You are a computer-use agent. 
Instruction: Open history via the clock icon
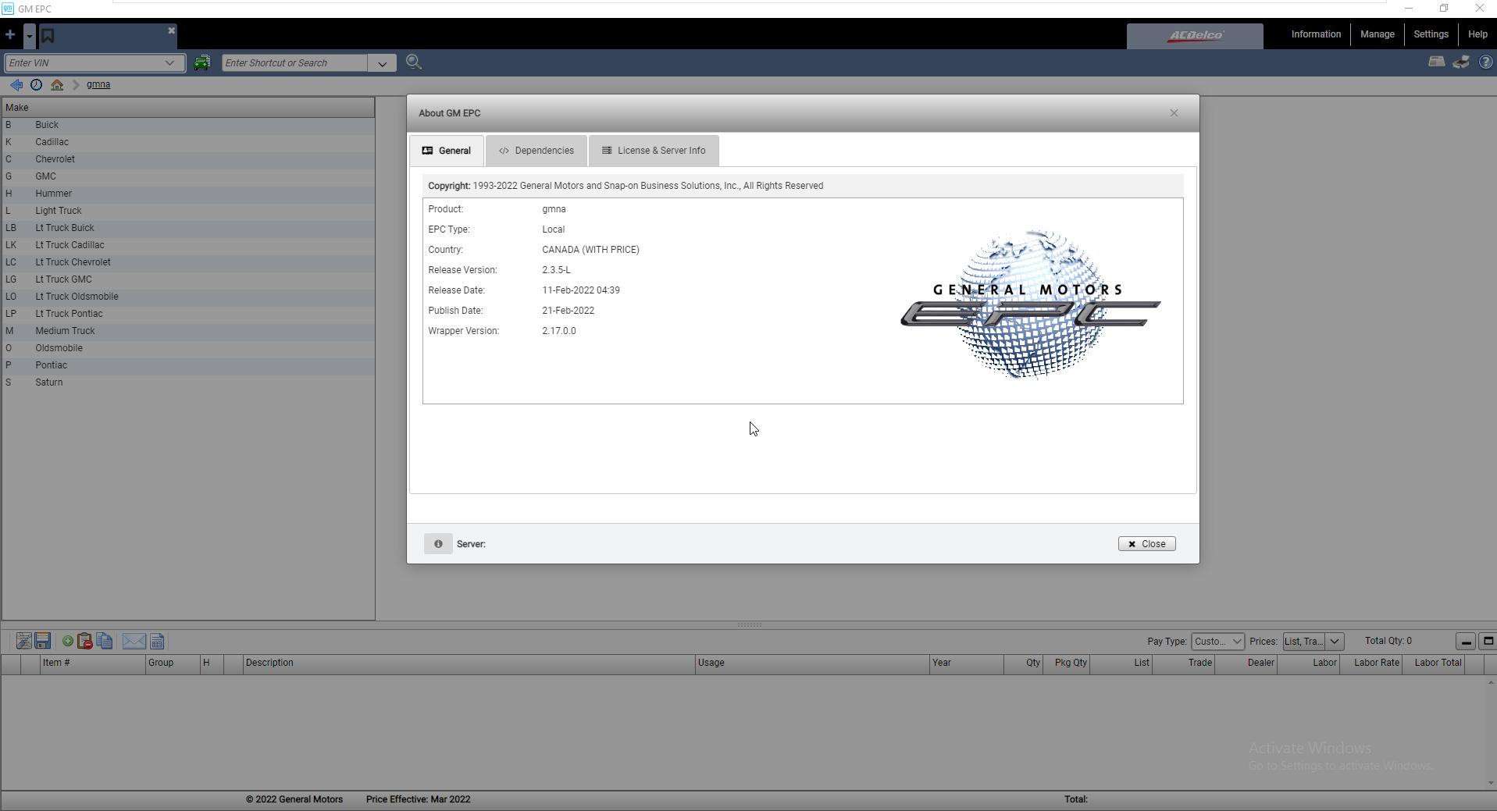point(36,84)
